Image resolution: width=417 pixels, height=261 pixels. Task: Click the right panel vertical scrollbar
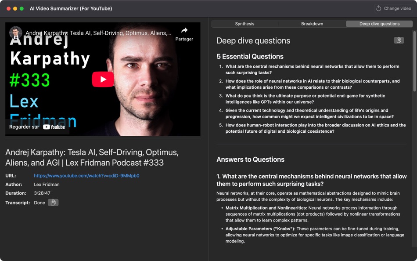(x=414, y=61)
